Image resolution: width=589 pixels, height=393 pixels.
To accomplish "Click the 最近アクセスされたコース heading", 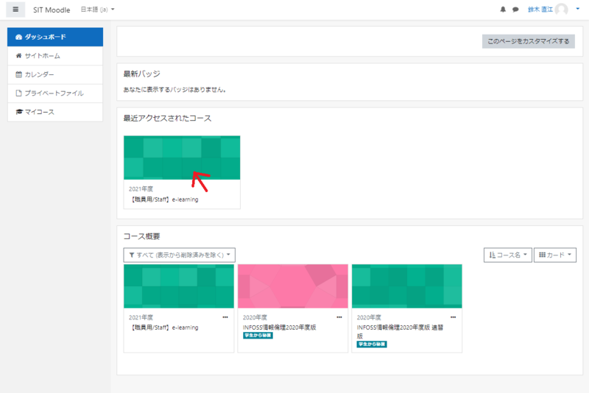I will [168, 118].
